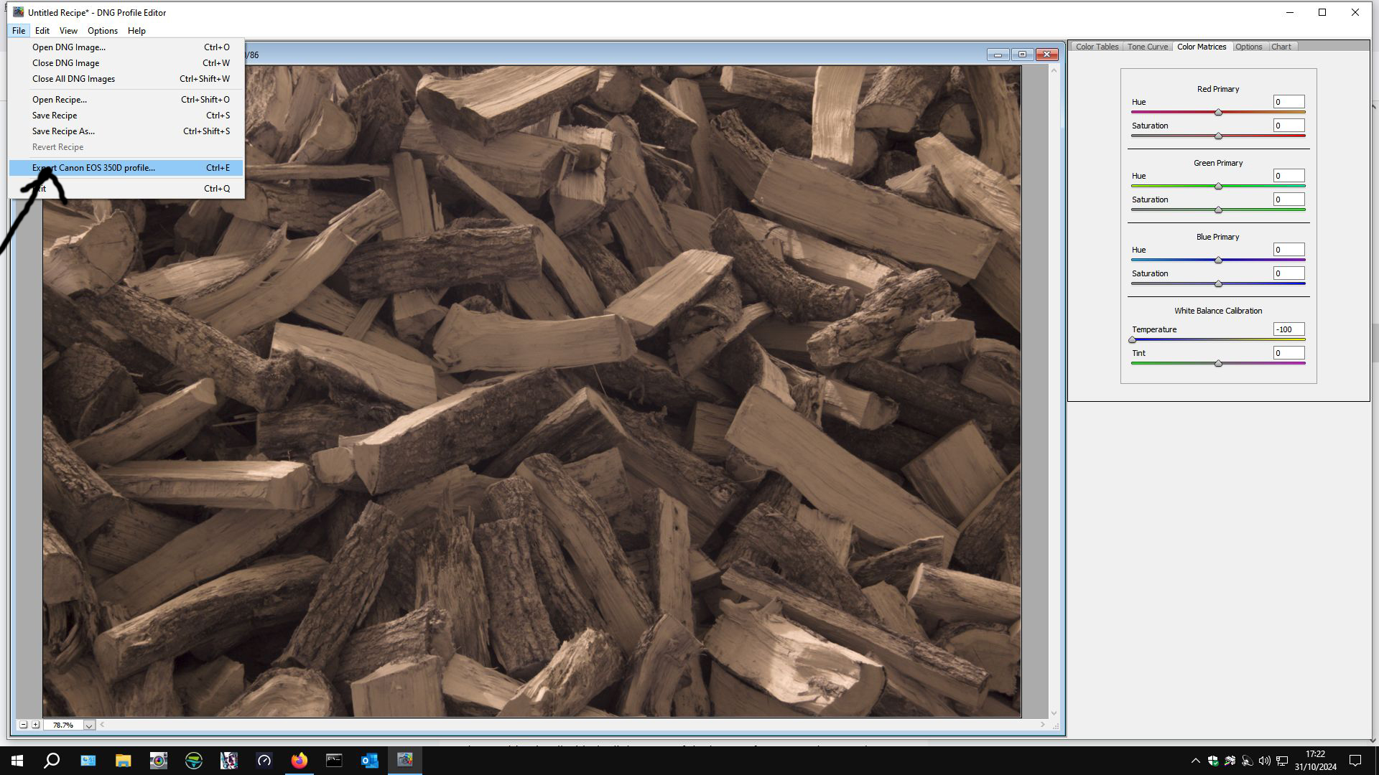Switch to the Color Tables tab
This screenshot has height=775, width=1379.
pos(1097,47)
